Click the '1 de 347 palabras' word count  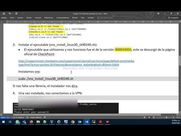(18, 117)
